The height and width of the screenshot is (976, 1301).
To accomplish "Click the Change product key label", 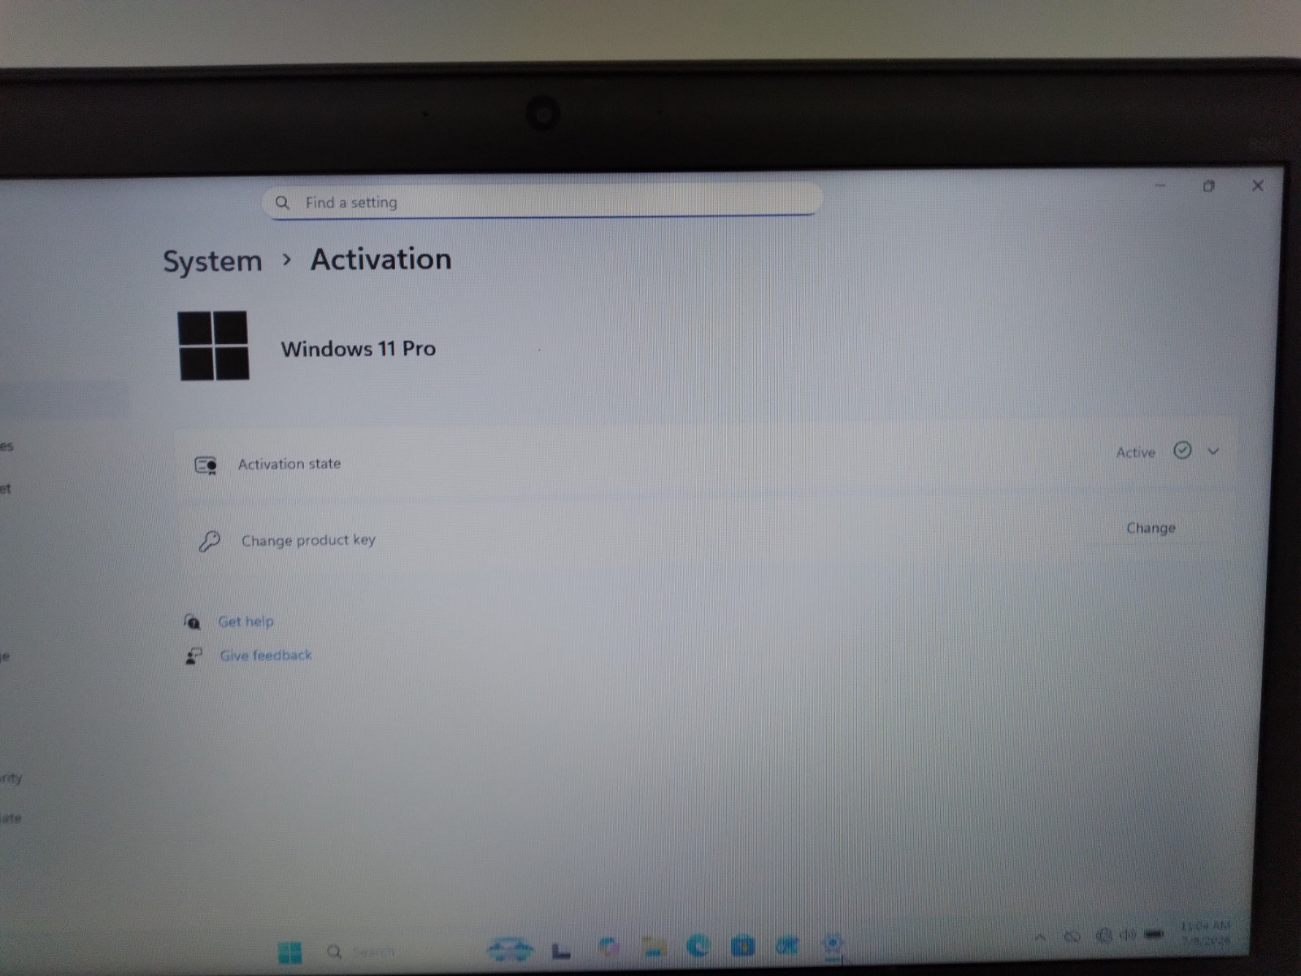I will coord(308,540).
